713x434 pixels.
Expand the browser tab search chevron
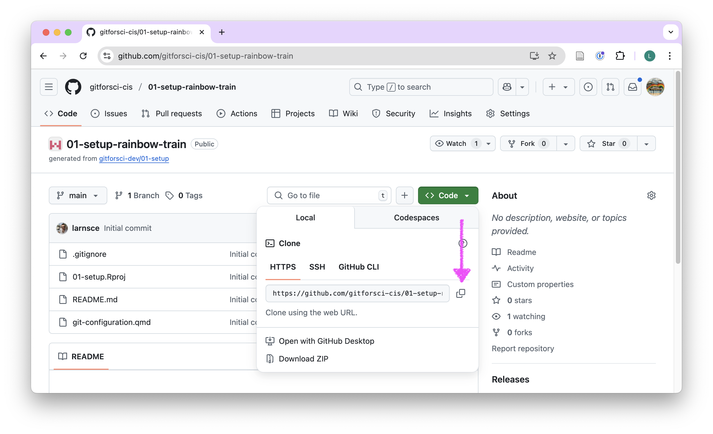click(x=671, y=32)
